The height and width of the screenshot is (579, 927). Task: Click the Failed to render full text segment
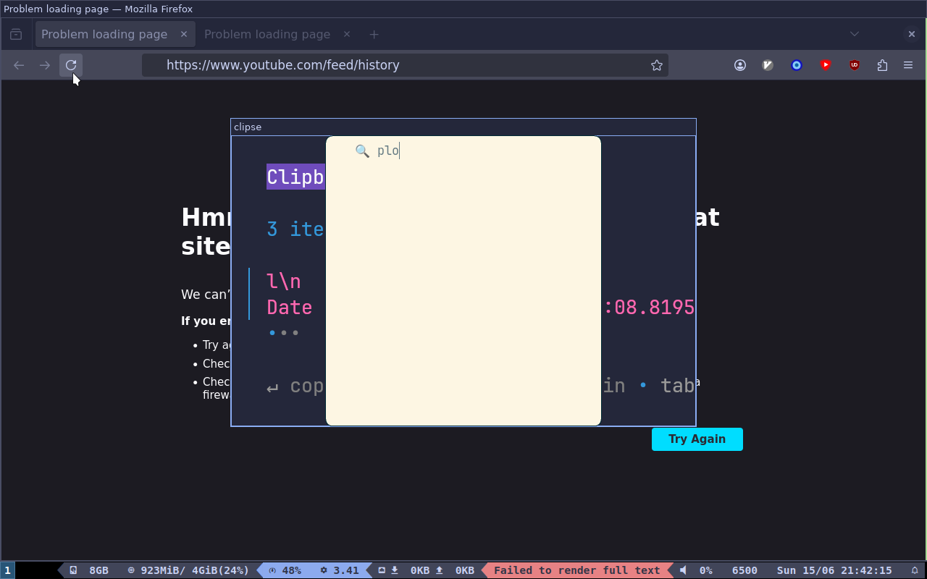pyautogui.click(x=577, y=570)
